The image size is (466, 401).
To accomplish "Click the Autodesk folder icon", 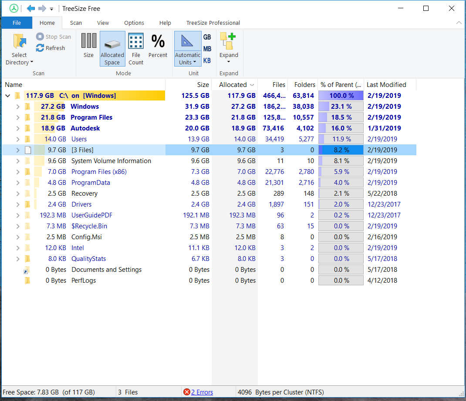I will pyautogui.click(x=27, y=128).
